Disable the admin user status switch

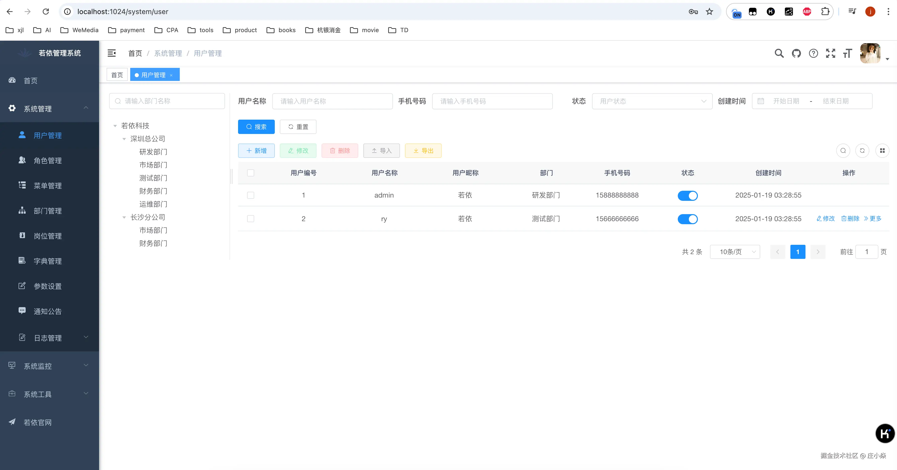[x=687, y=196]
